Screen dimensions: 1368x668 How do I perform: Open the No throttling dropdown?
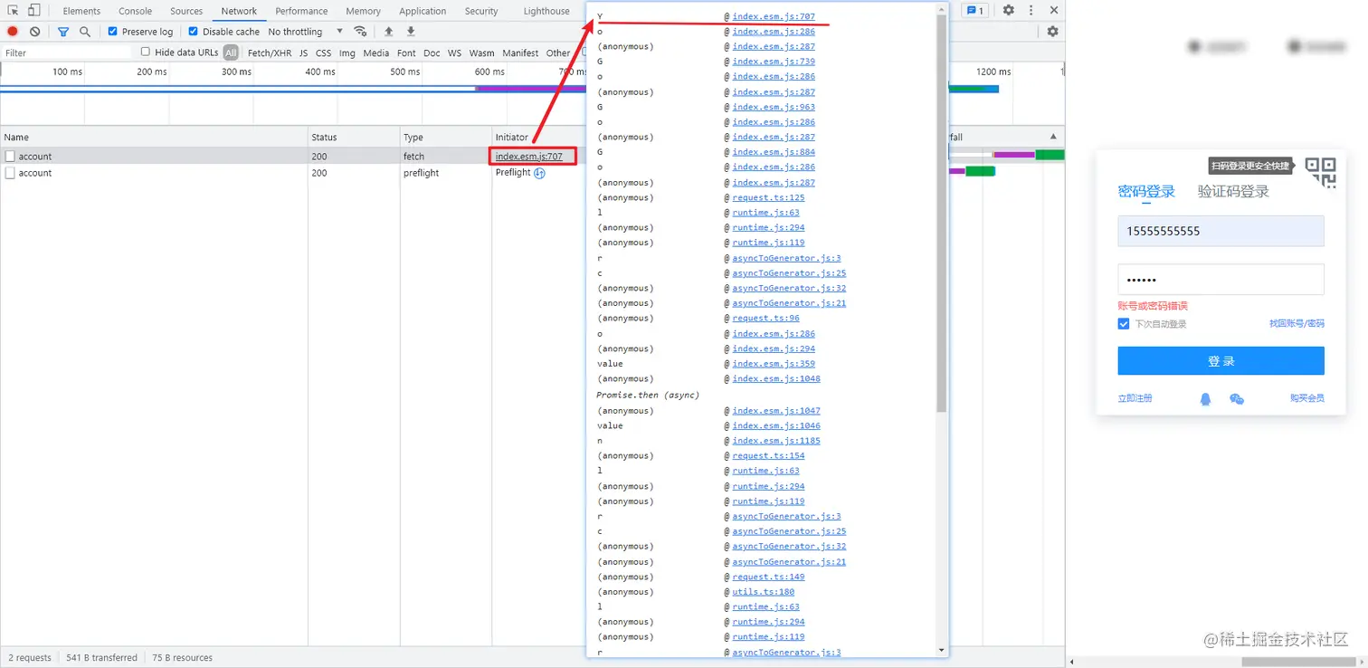click(306, 32)
